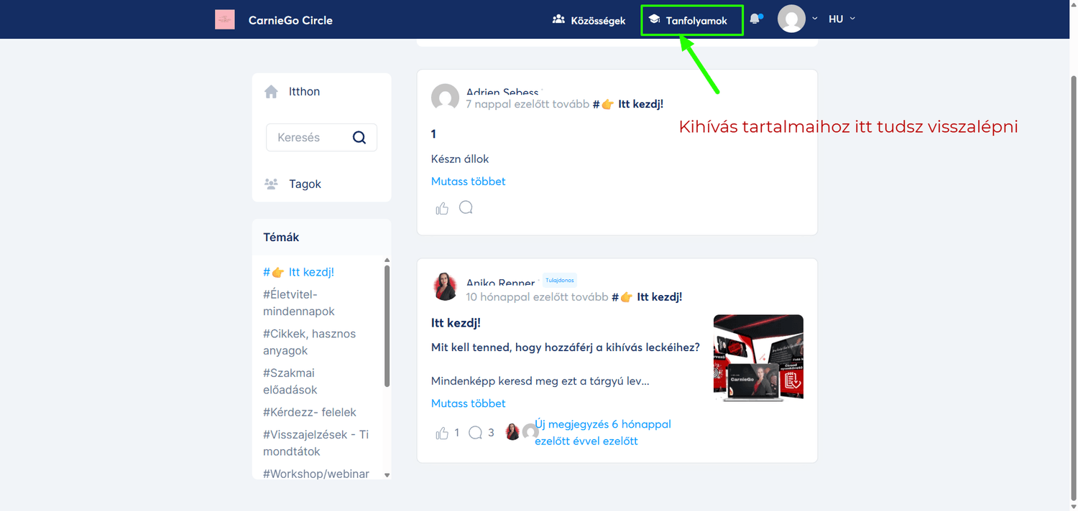Select the #Kérdezz- felelek topic
The height and width of the screenshot is (511, 1078).
(310, 413)
